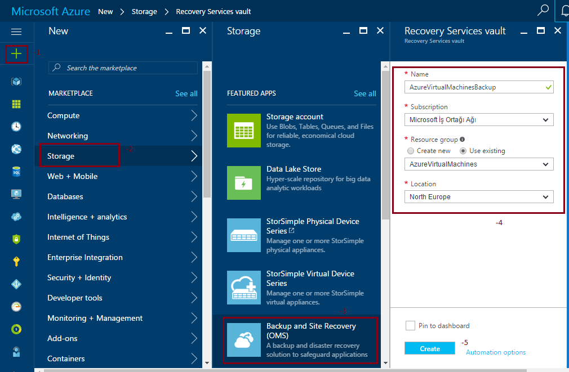The height and width of the screenshot is (372, 569).
Task: Open the Automation options link
Action: [496, 352]
